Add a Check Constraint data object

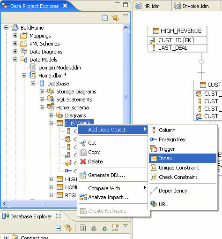click(x=183, y=177)
